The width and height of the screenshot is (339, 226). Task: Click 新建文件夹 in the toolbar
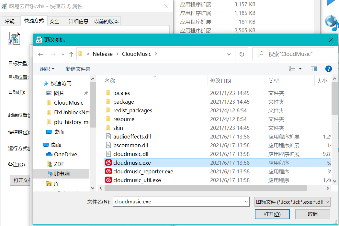pyautogui.click(x=78, y=69)
